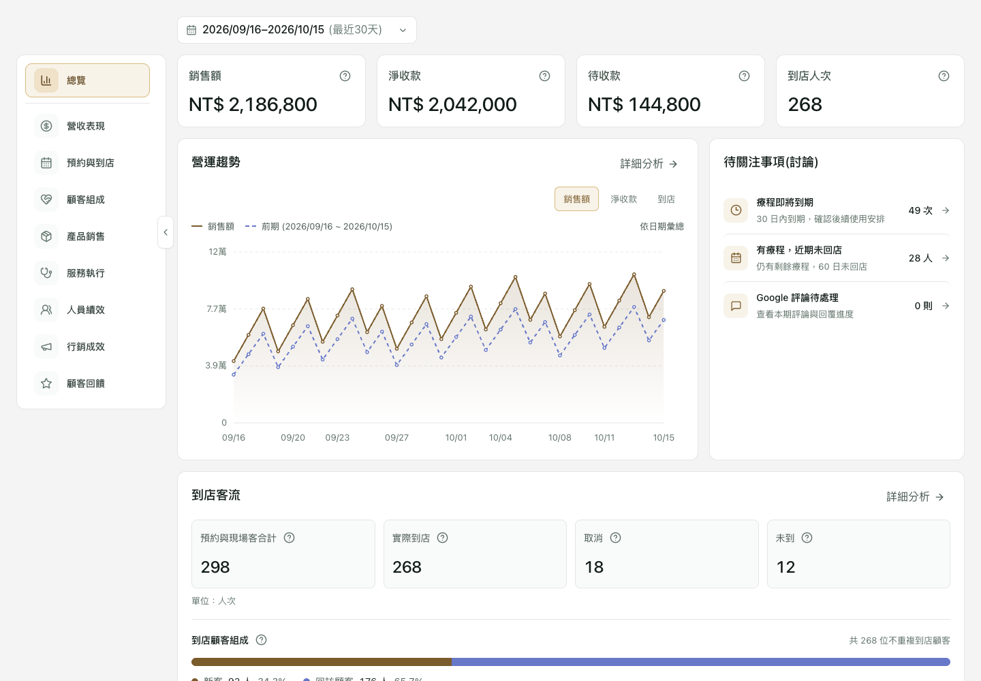The width and height of the screenshot is (981, 681).
Task: Show help for 到店顧客組成
Action: click(262, 640)
